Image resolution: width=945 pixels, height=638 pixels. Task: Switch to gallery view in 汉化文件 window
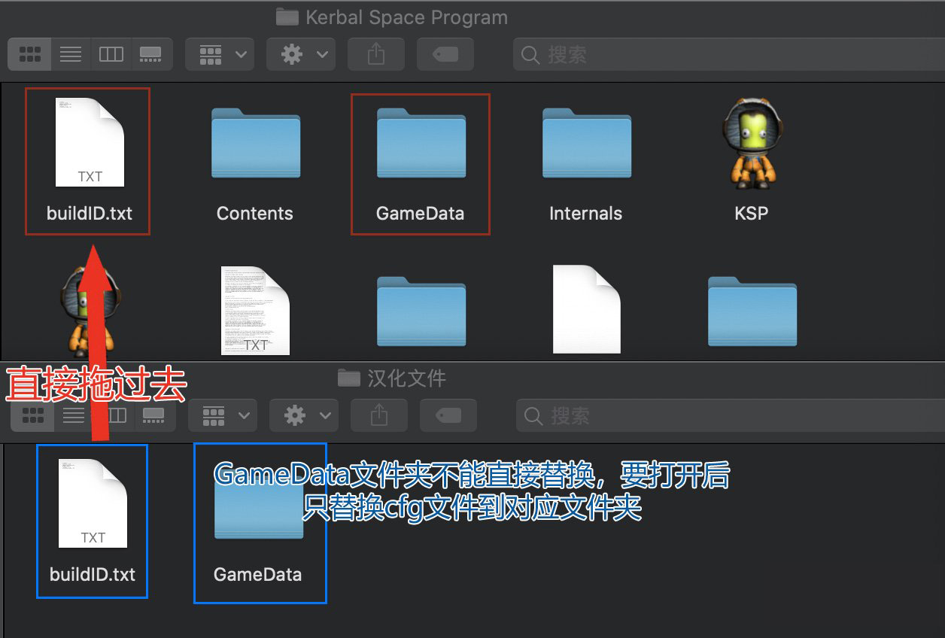(x=154, y=415)
